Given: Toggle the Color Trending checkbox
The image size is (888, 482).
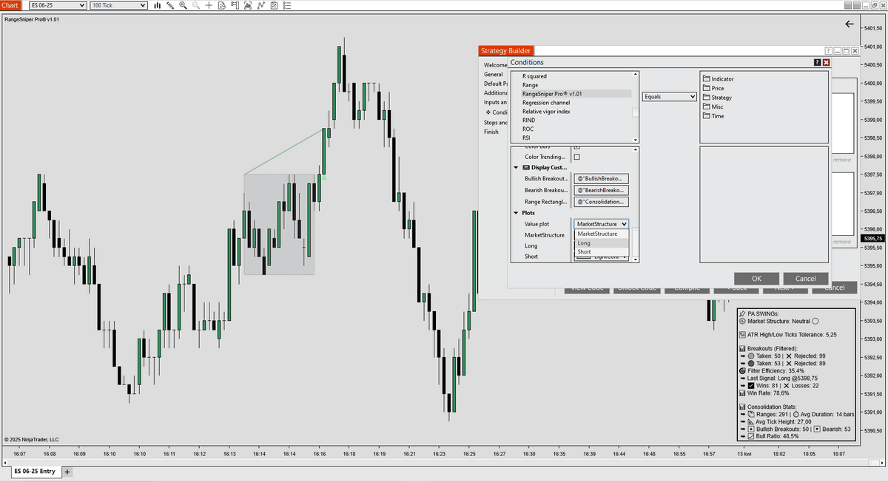Looking at the screenshot, I should click(577, 157).
